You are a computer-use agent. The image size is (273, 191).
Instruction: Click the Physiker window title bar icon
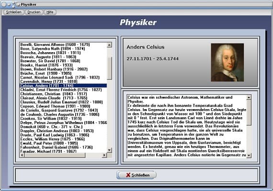coord(18,4)
